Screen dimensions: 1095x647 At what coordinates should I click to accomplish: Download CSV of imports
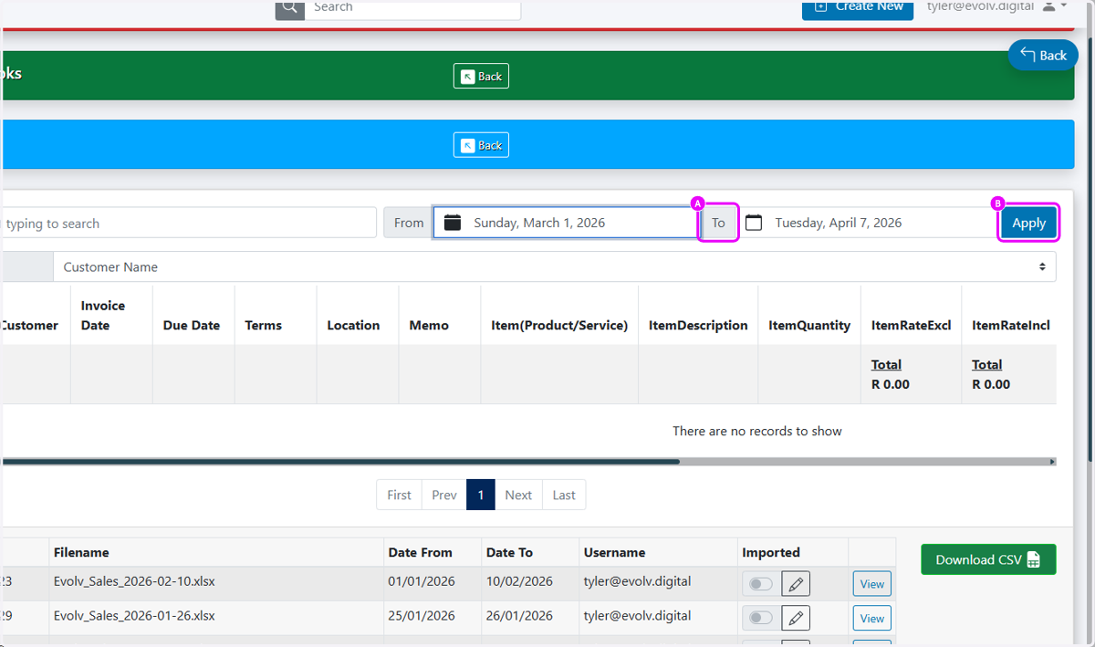[988, 559]
